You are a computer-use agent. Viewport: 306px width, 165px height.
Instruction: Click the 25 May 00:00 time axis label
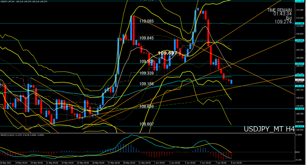[83, 163]
